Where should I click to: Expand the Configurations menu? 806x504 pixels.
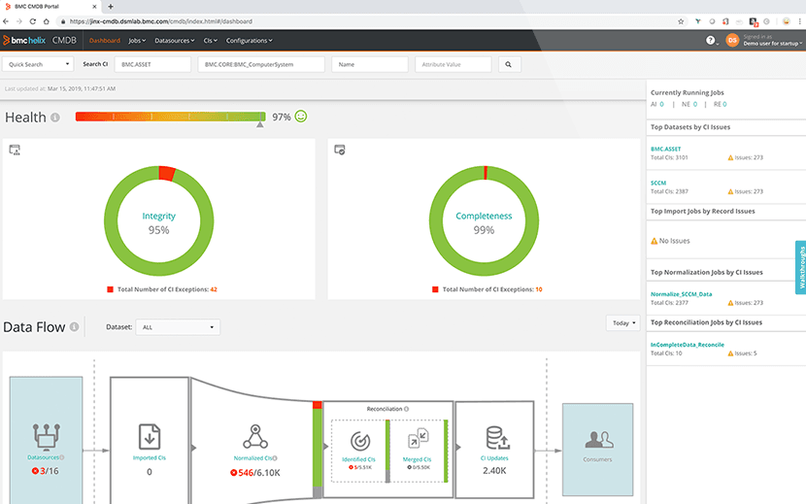(x=250, y=41)
